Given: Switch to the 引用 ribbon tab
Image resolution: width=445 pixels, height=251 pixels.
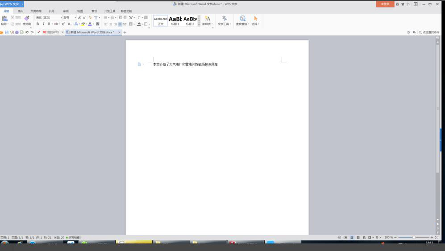Looking at the screenshot, I should (x=51, y=11).
